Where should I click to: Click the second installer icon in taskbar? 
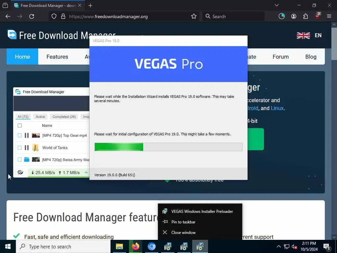coord(184,246)
